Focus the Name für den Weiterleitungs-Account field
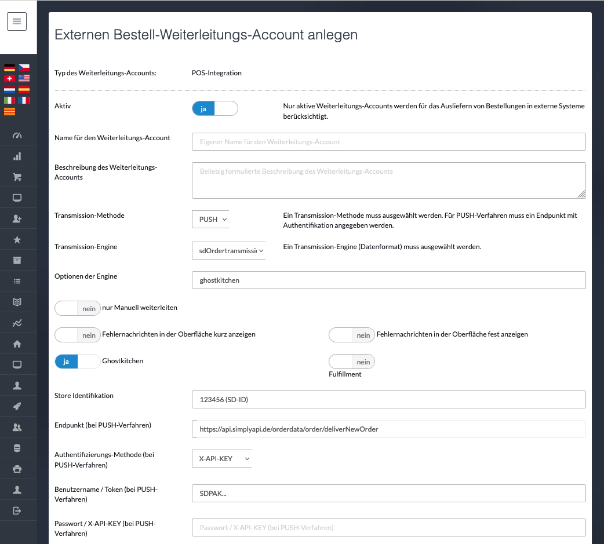This screenshot has height=544, width=604. click(x=389, y=142)
